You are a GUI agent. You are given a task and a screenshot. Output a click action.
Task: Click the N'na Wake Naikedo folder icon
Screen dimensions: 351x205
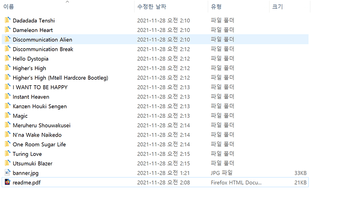pos(8,134)
